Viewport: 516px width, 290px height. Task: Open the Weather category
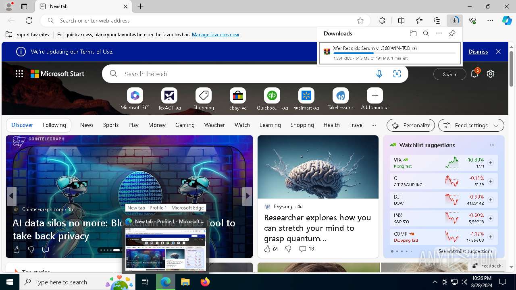[214, 125]
